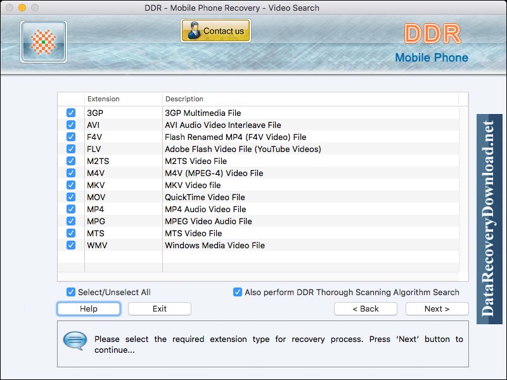Uncheck the WMV extension checkbox
The height and width of the screenshot is (380, 507).
70,245
